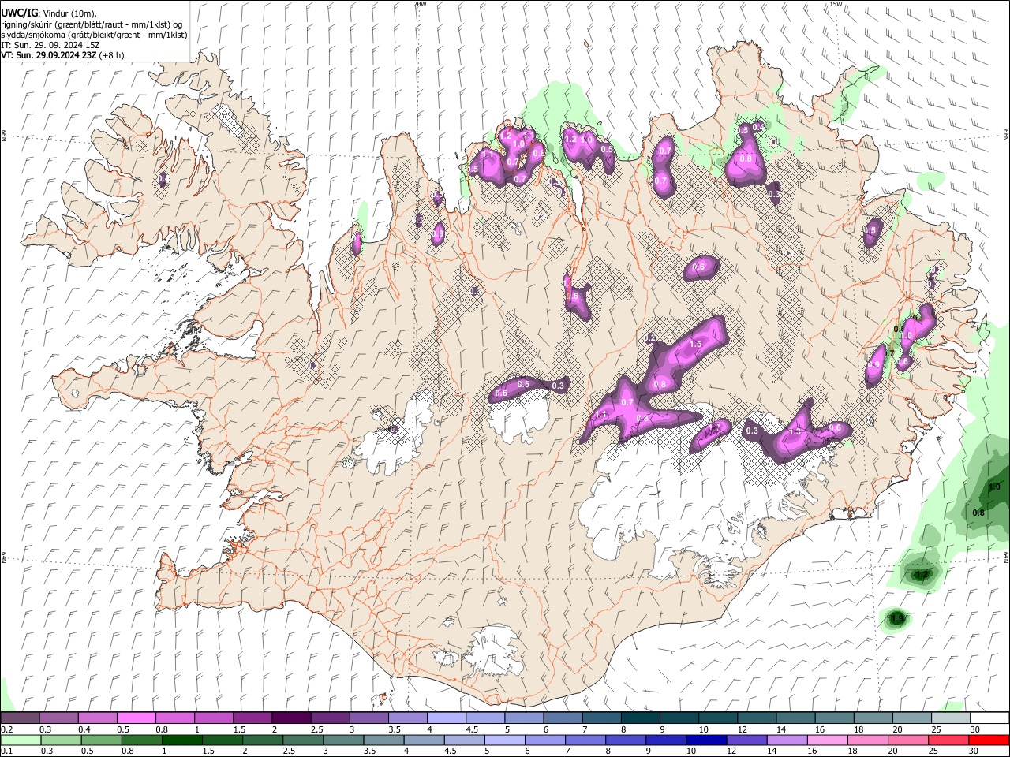Screen dimensions: 1010x757
Task: Select the darkest purple 2 snow legend swatch
Action: tap(290, 718)
